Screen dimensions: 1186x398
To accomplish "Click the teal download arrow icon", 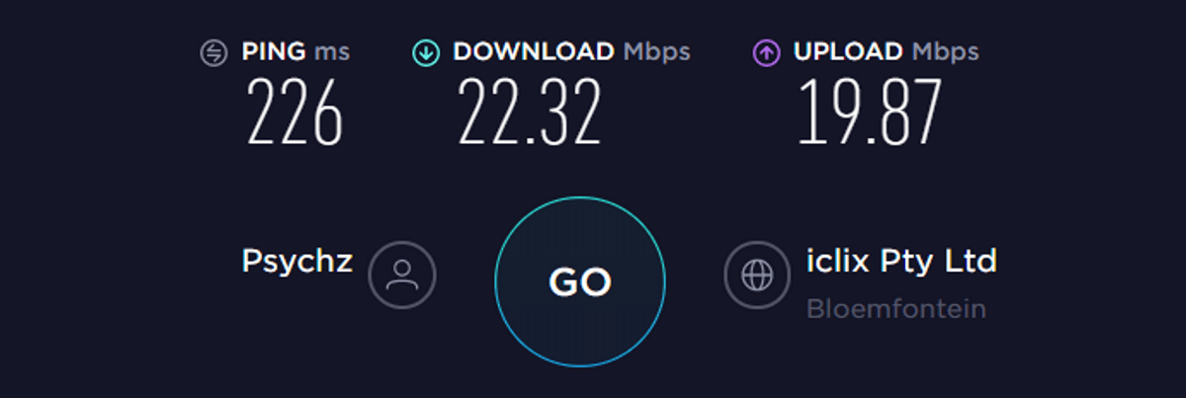I will pyautogui.click(x=426, y=52).
